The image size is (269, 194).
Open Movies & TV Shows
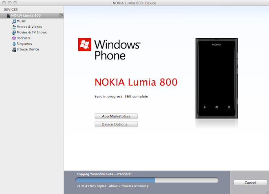coord(31,33)
